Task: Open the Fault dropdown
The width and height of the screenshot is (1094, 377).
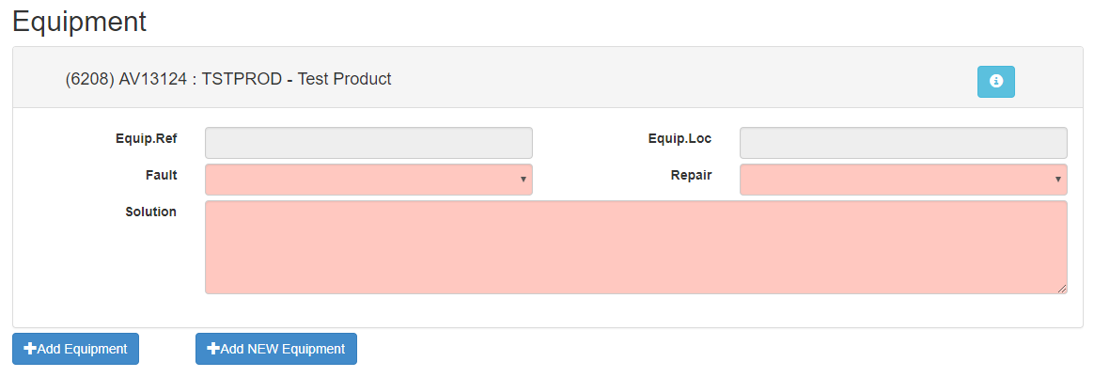Action: point(367,180)
